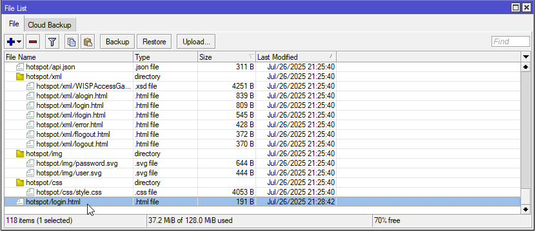Click the file icon for hotspot/xml/flogout.html
Image resolution: width=536 pixels, height=232 pixels.
coord(30,134)
